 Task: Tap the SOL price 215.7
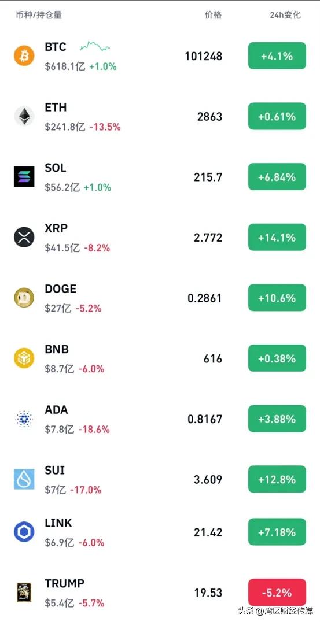coord(208,177)
